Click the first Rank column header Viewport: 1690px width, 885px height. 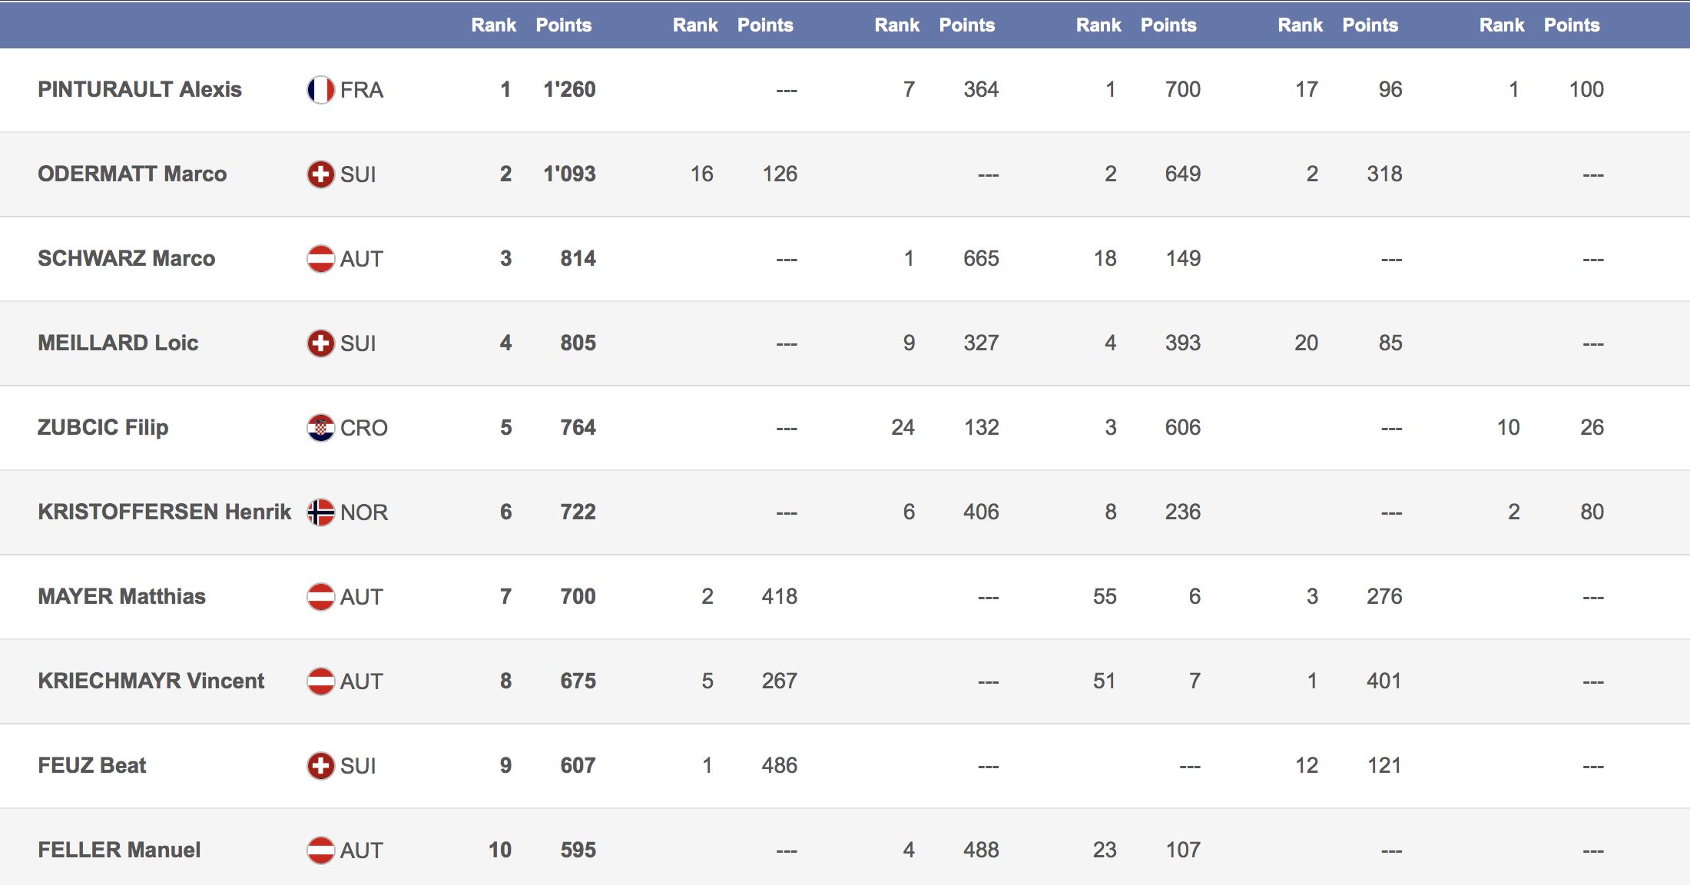coord(493,25)
